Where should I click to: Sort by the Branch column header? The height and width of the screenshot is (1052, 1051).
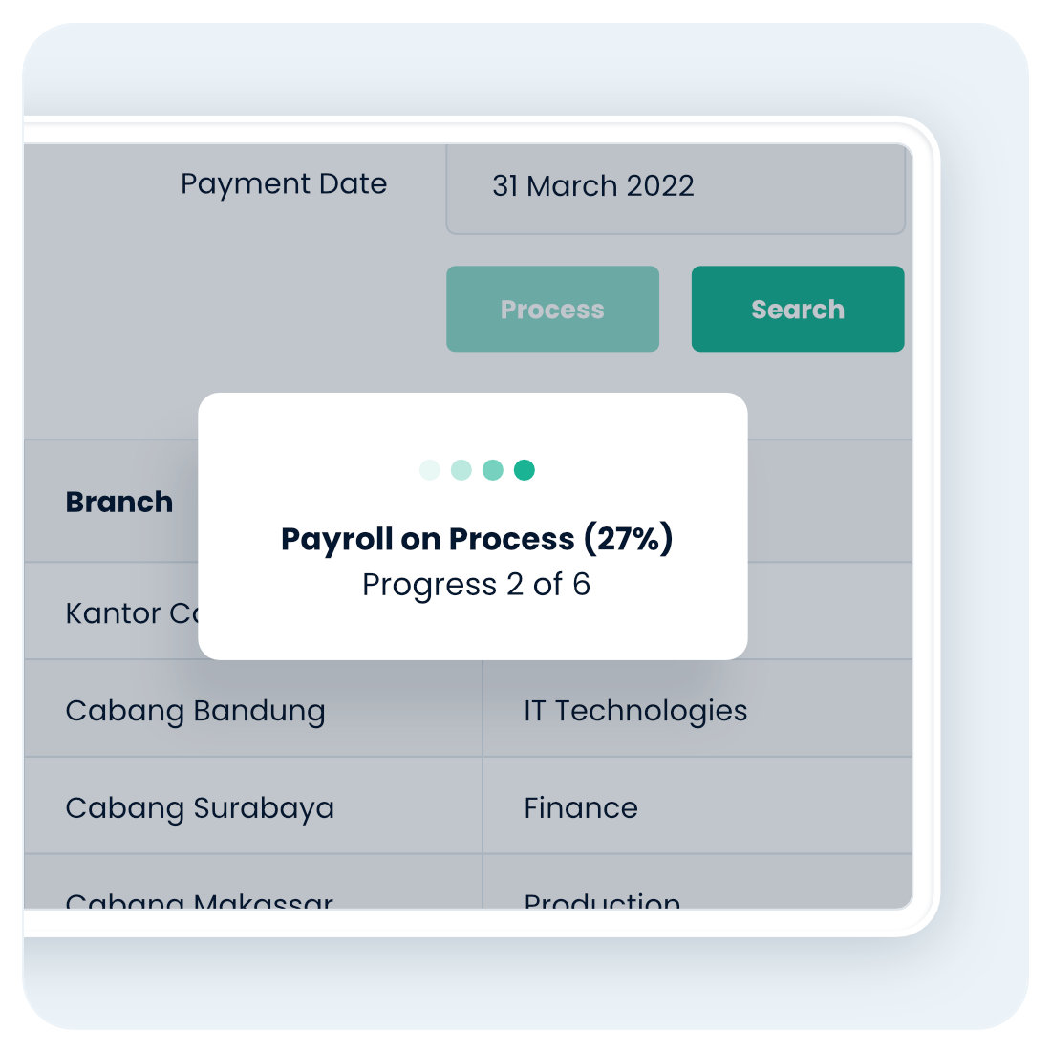[119, 502]
